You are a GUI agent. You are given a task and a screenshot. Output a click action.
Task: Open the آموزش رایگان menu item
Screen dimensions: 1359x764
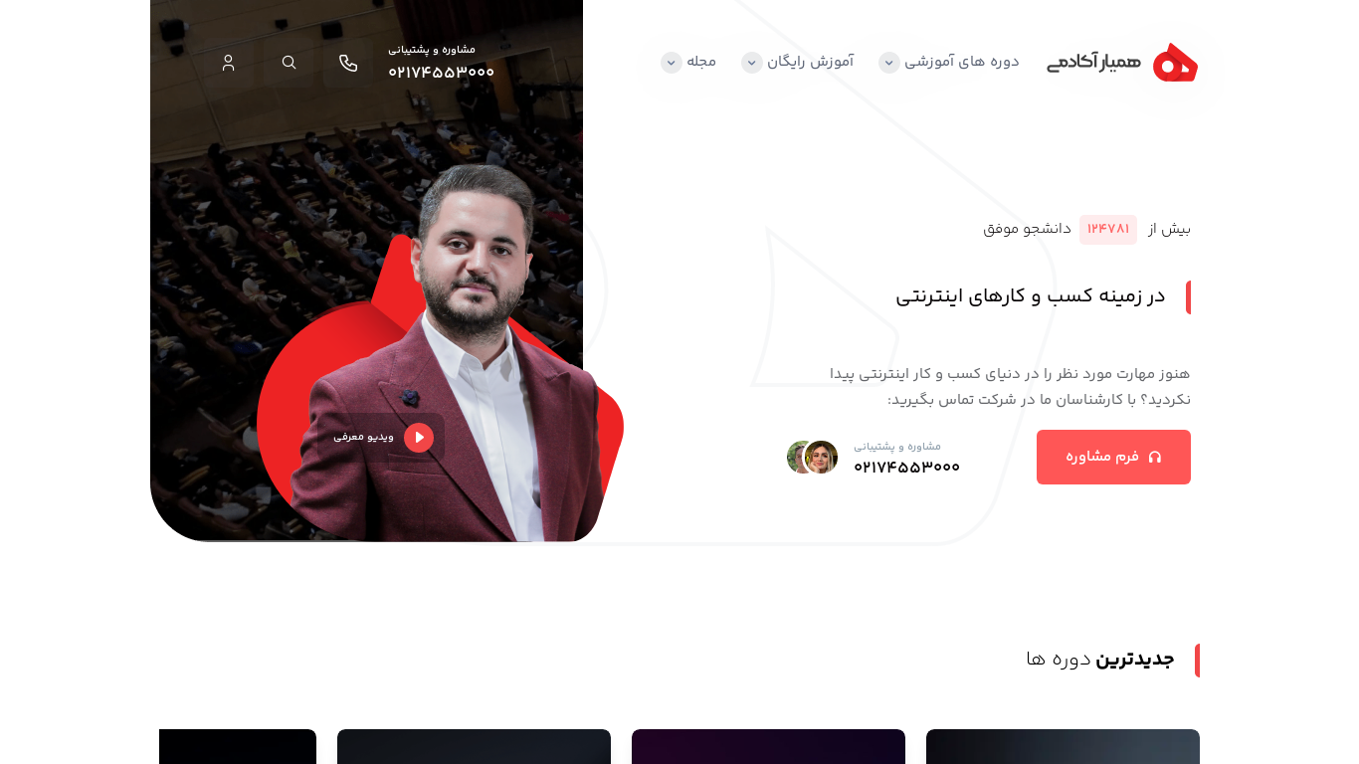(810, 62)
